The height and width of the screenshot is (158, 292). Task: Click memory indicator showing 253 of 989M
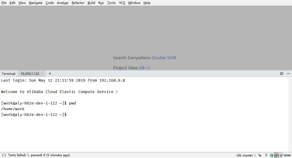(282, 155)
